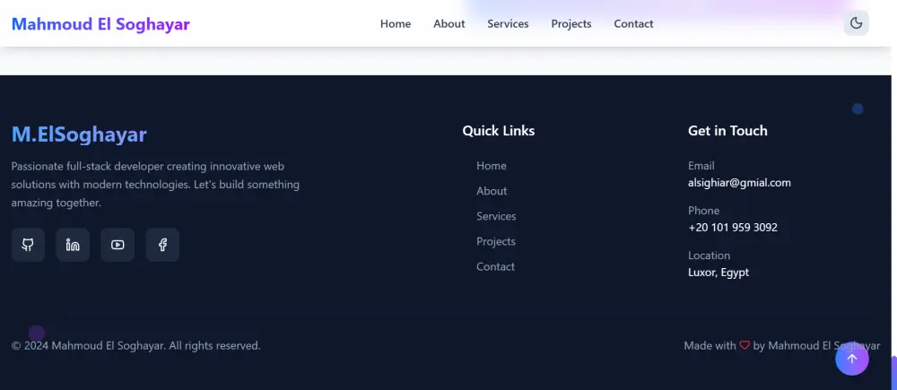This screenshot has height=390, width=897.
Task: Click the scroll-to-top arrow button
Action: pyautogui.click(x=852, y=359)
